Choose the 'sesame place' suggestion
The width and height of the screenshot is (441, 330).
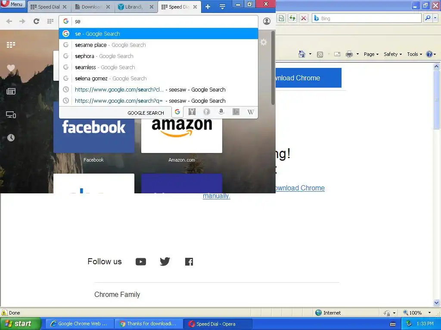pos(158,45)
